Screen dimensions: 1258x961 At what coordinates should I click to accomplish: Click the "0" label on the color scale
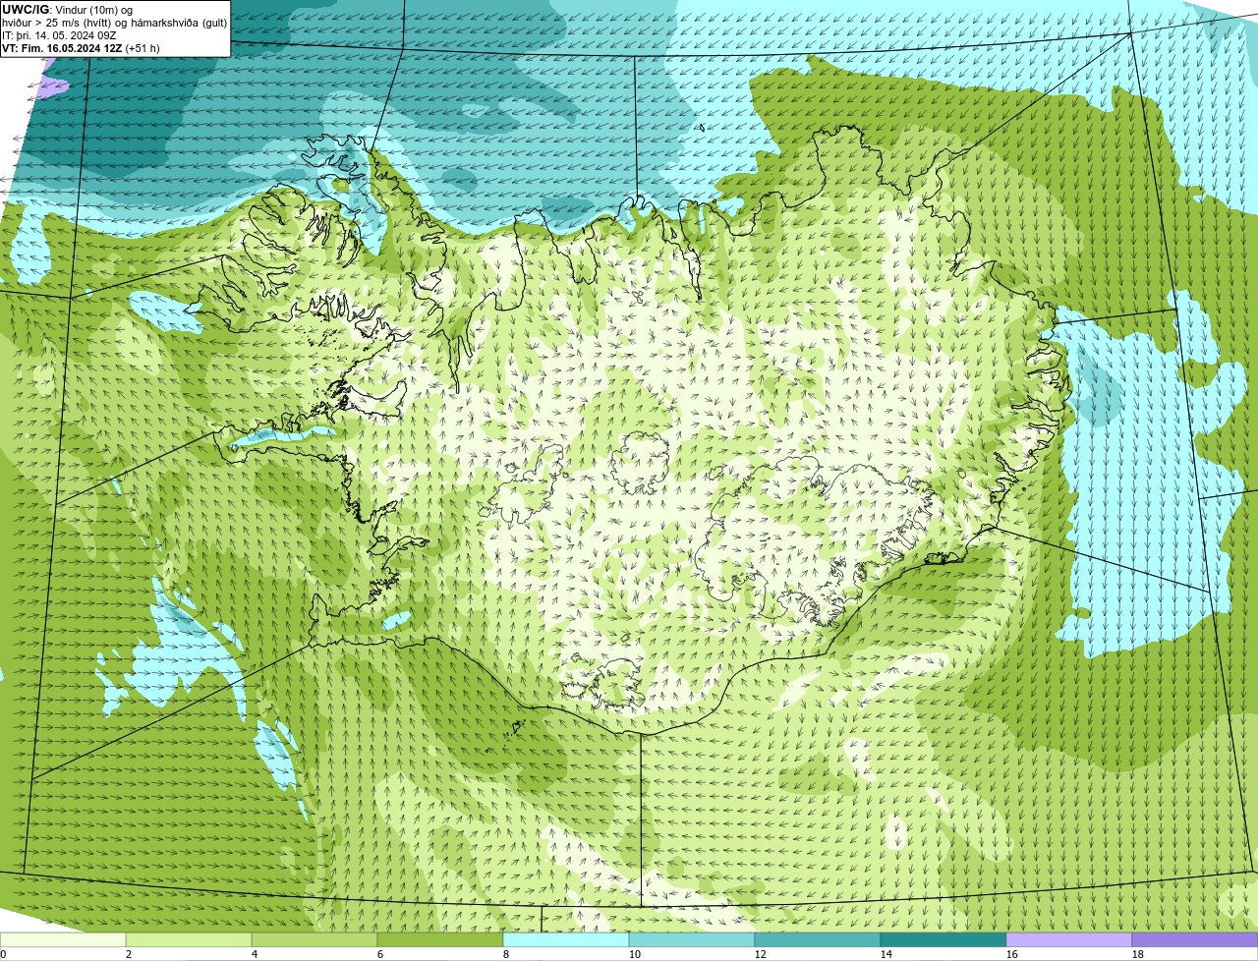pos(4,954)
